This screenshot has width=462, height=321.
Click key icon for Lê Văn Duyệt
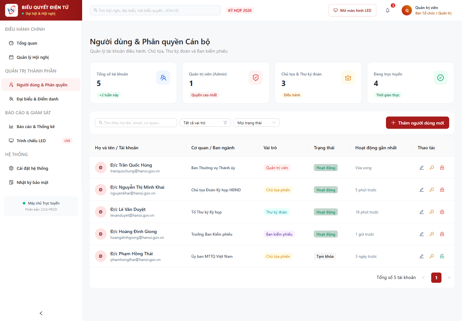[x=432, y=212]
